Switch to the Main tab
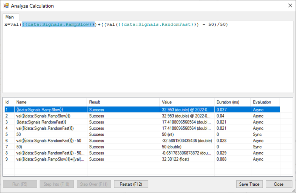296x193 pixels. (9, 17)
